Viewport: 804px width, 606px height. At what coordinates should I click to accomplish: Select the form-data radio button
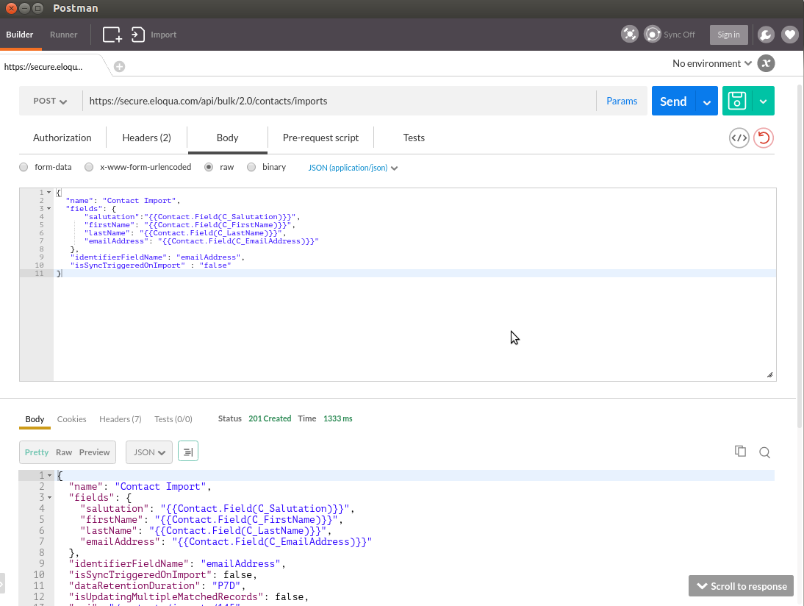(x=24, y=167)
